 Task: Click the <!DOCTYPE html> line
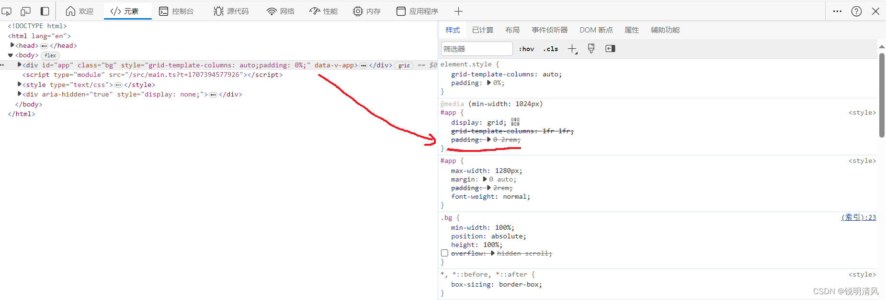coord(37,26)
